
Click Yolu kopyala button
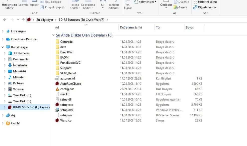pyautogui.click(x=51, y=2)
